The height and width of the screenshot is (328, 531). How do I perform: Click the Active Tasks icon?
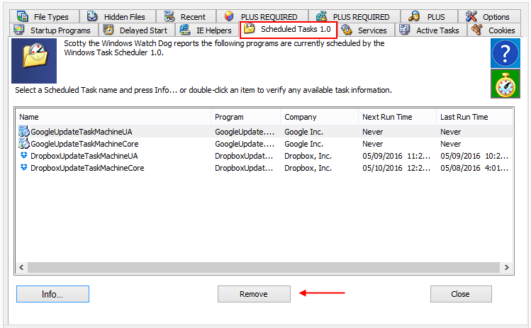[x=404, y=30]
